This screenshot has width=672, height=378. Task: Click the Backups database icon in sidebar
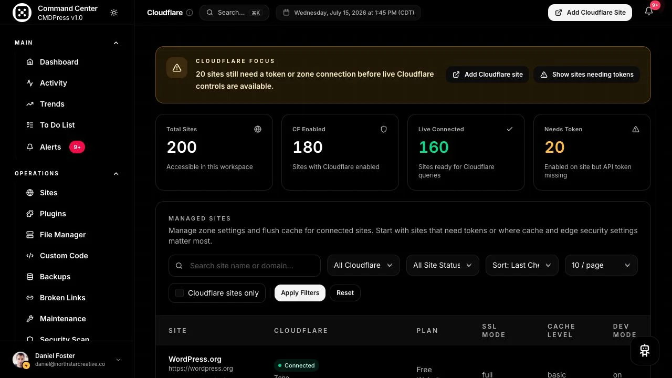[30, 277]
